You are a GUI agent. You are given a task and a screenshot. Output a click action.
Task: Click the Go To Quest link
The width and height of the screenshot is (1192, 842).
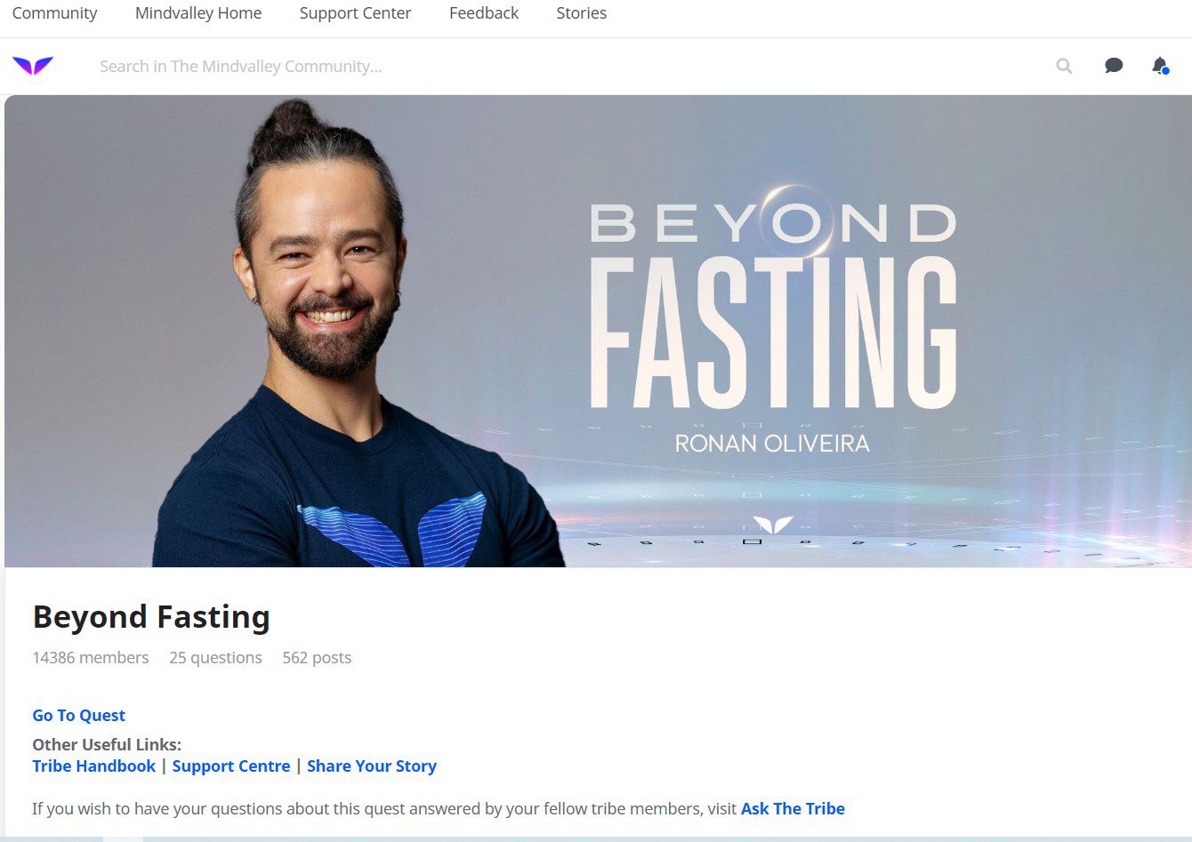click(x=78, y=716)
